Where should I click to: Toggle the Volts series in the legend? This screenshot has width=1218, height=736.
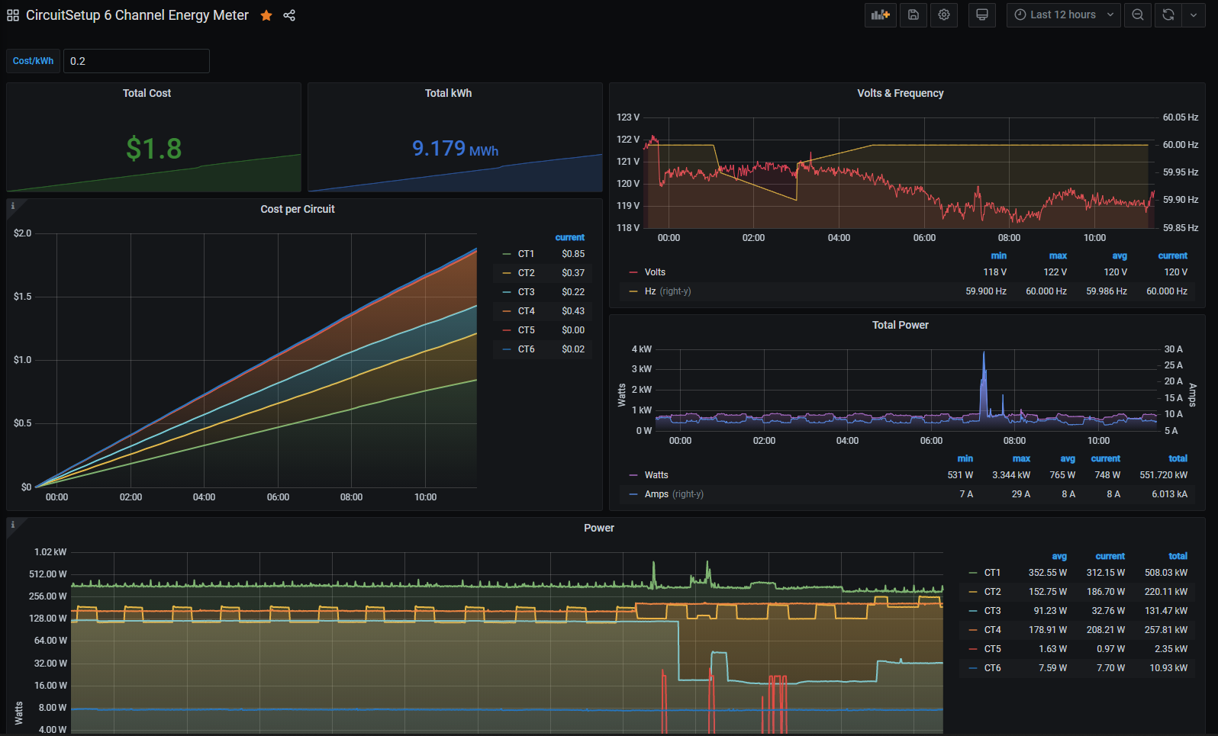point(655,272)
